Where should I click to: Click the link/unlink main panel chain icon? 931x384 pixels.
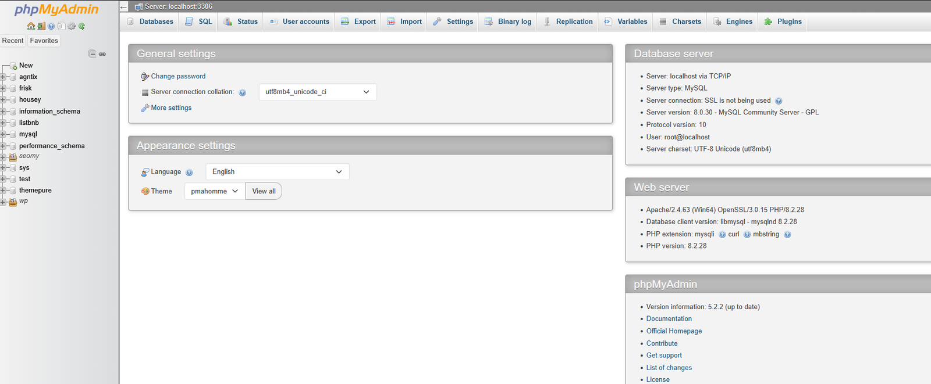[x=102, y=54]
